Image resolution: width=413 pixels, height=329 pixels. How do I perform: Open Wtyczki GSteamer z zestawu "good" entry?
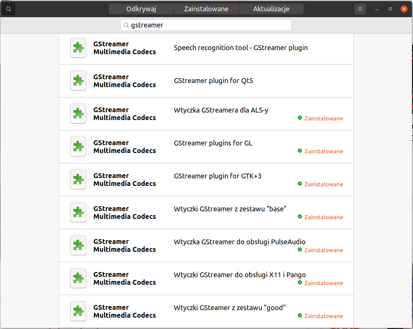point(206,311)
